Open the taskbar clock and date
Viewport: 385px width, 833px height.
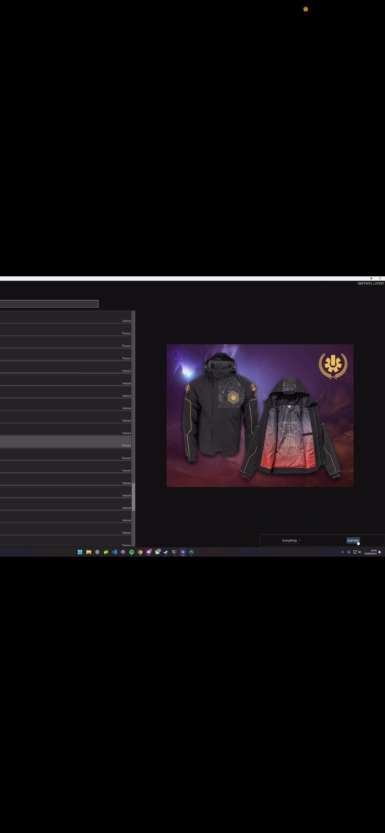371,552
